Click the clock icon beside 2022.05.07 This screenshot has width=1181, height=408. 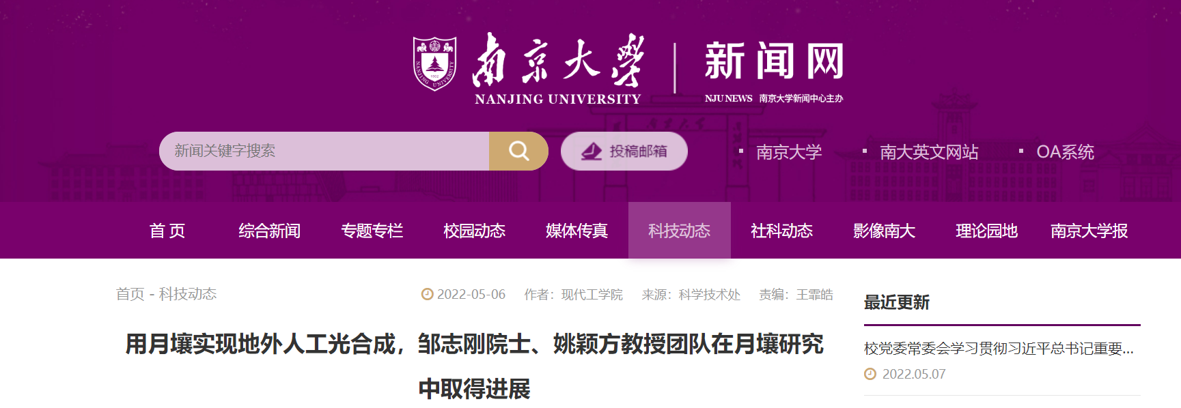[x=870, y=374]
